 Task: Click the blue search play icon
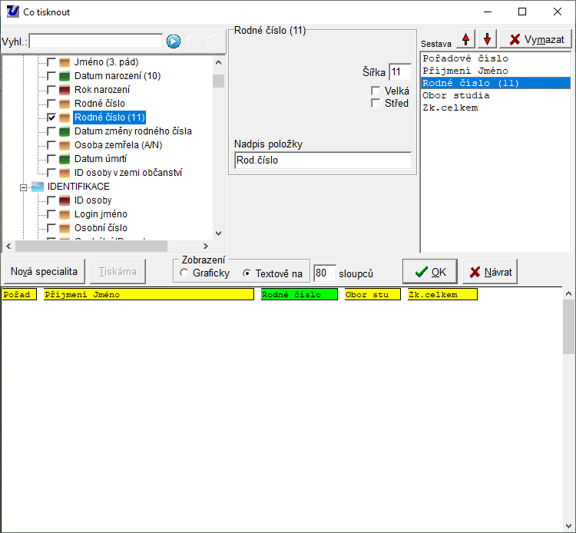(174, 41)
